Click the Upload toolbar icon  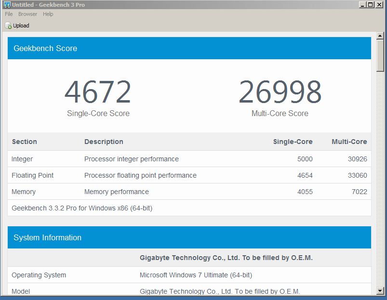[8, 26]
